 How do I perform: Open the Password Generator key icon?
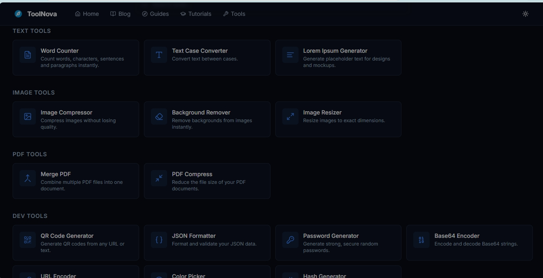(x=290, y=240)
